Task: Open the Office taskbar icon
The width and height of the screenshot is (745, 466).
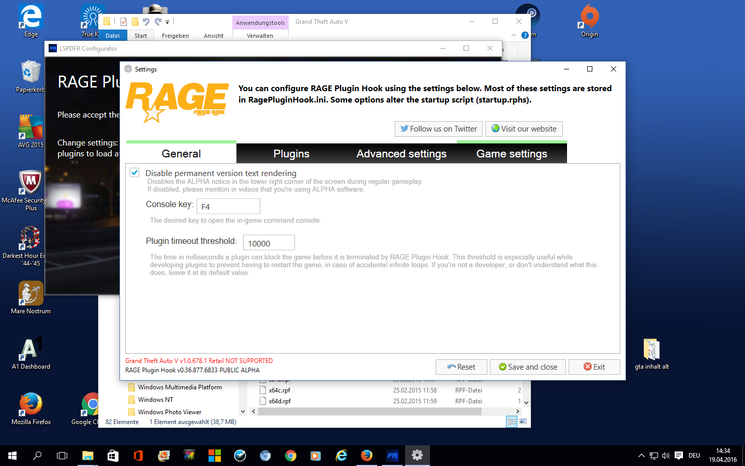Action: (x=138, y=456)
